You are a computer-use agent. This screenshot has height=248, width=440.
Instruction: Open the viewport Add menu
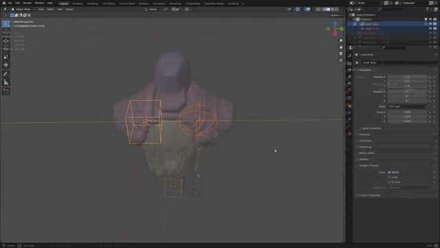pyautogui.click(x=60, y=9)
